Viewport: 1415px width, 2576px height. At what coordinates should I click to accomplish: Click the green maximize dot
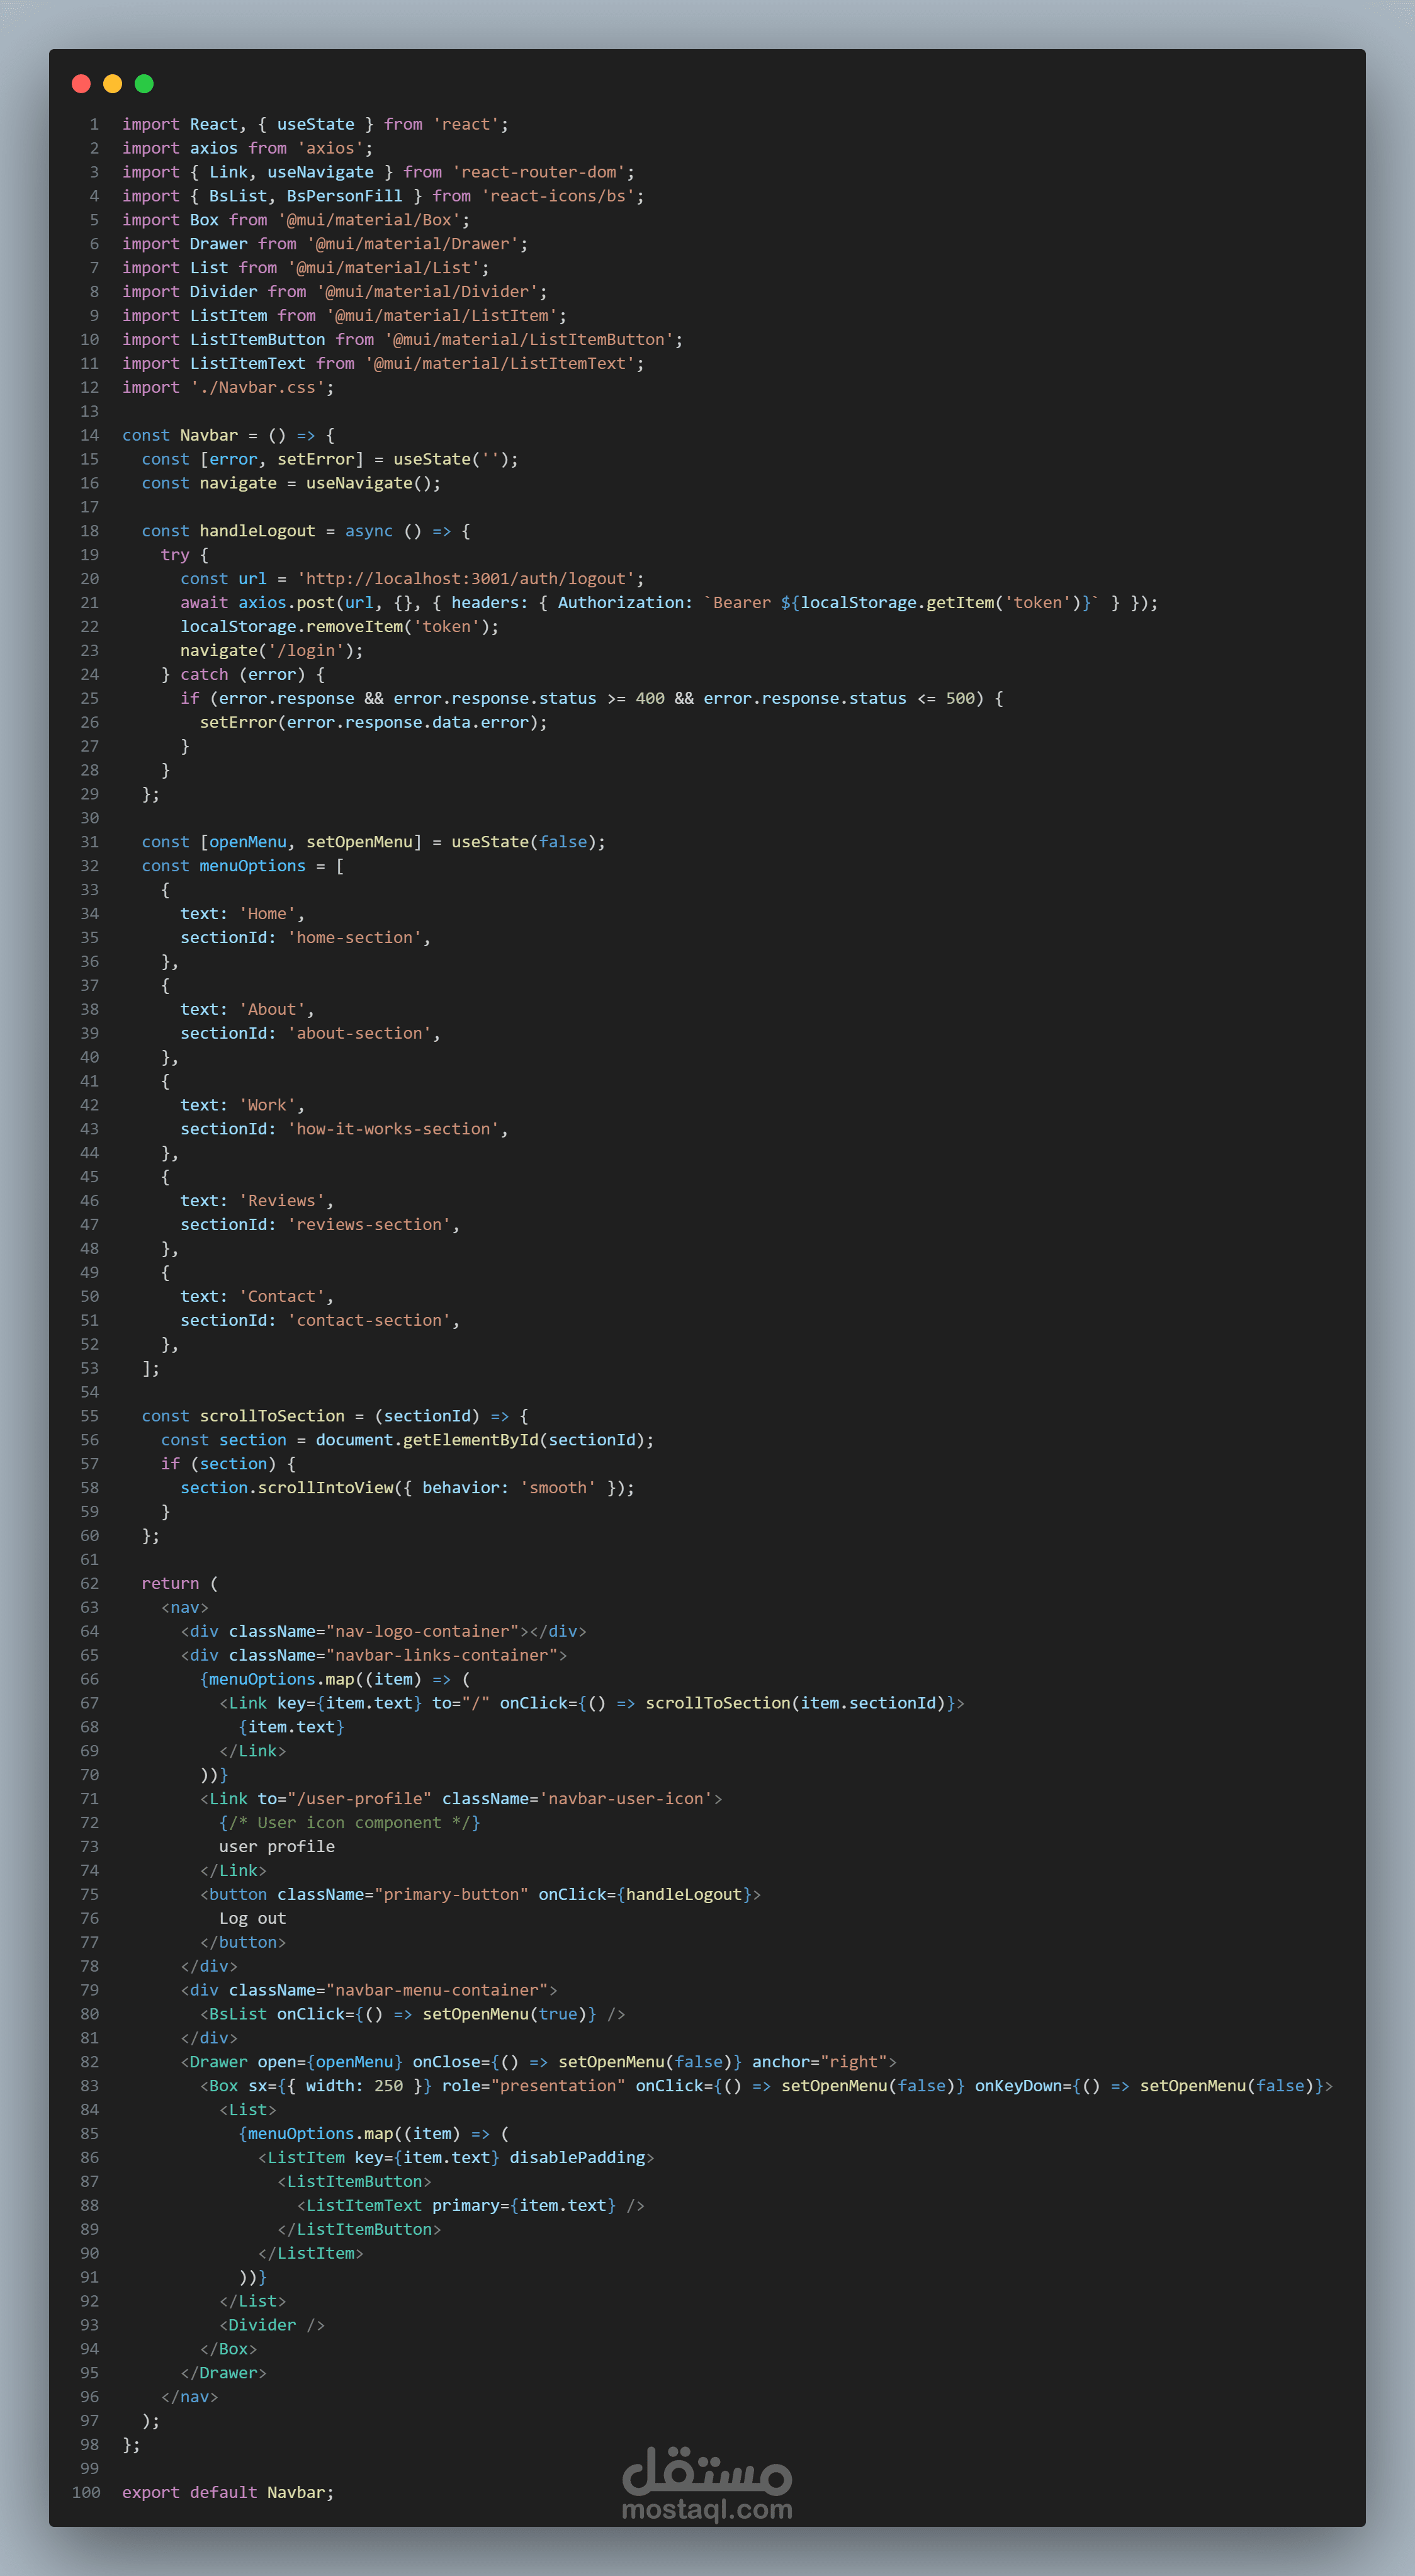144,84
